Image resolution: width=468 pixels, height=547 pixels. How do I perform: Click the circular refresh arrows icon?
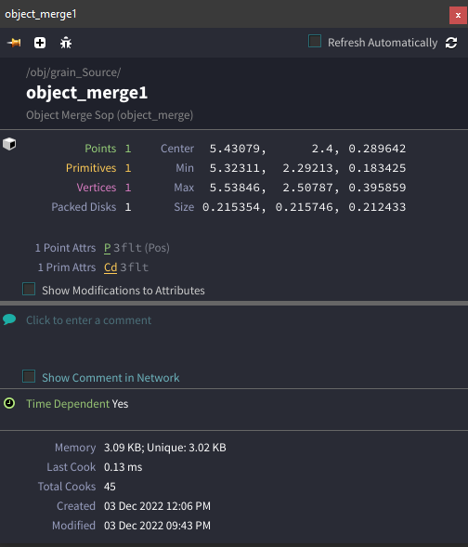[x=451, y=43]
